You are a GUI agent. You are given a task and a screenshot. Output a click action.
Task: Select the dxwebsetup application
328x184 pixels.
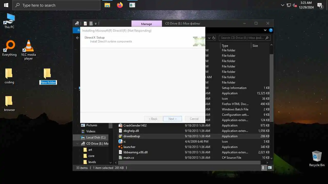click(x=131, y=136)
